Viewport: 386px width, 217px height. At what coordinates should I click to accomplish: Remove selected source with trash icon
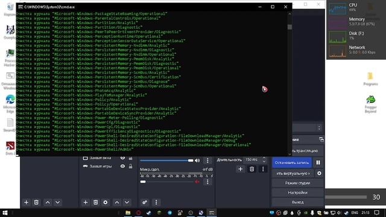point(95,203)
